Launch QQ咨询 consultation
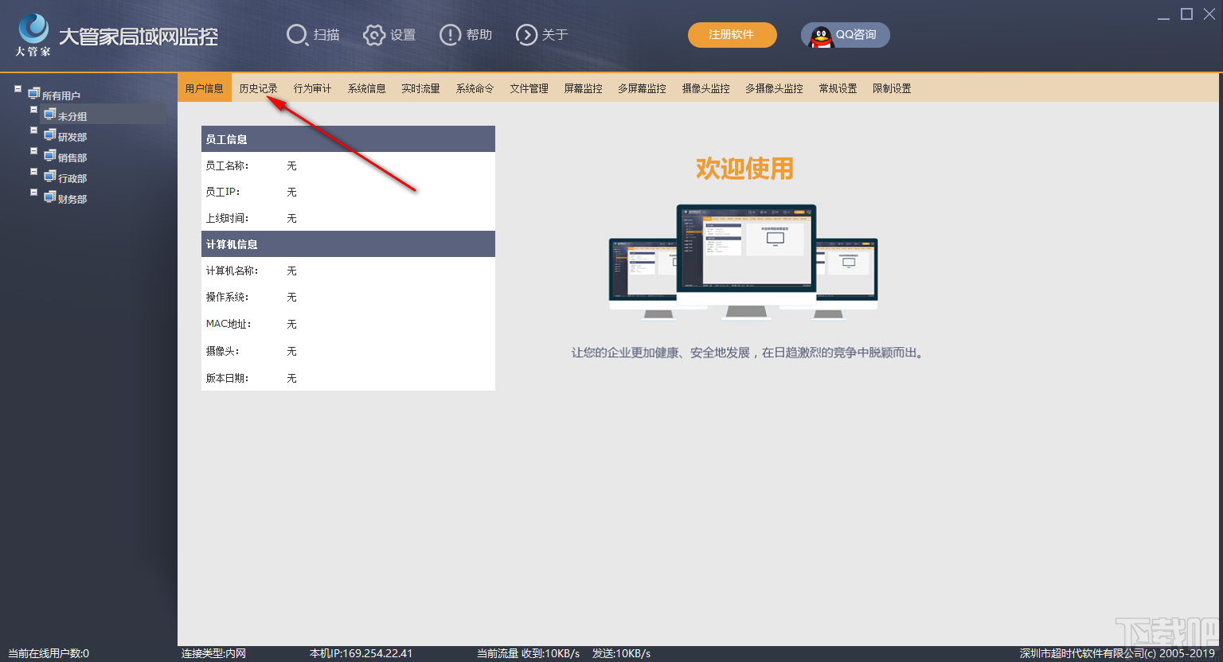The width and height of the screenshot is (1223, 662). [845, 34]
